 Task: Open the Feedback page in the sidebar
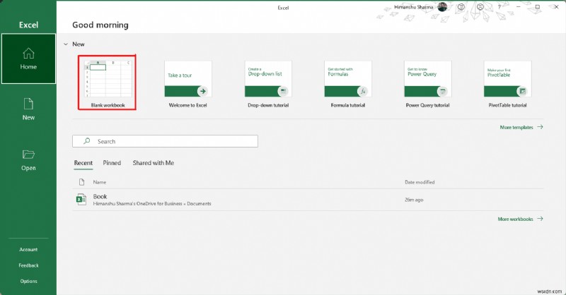[28, 265]
